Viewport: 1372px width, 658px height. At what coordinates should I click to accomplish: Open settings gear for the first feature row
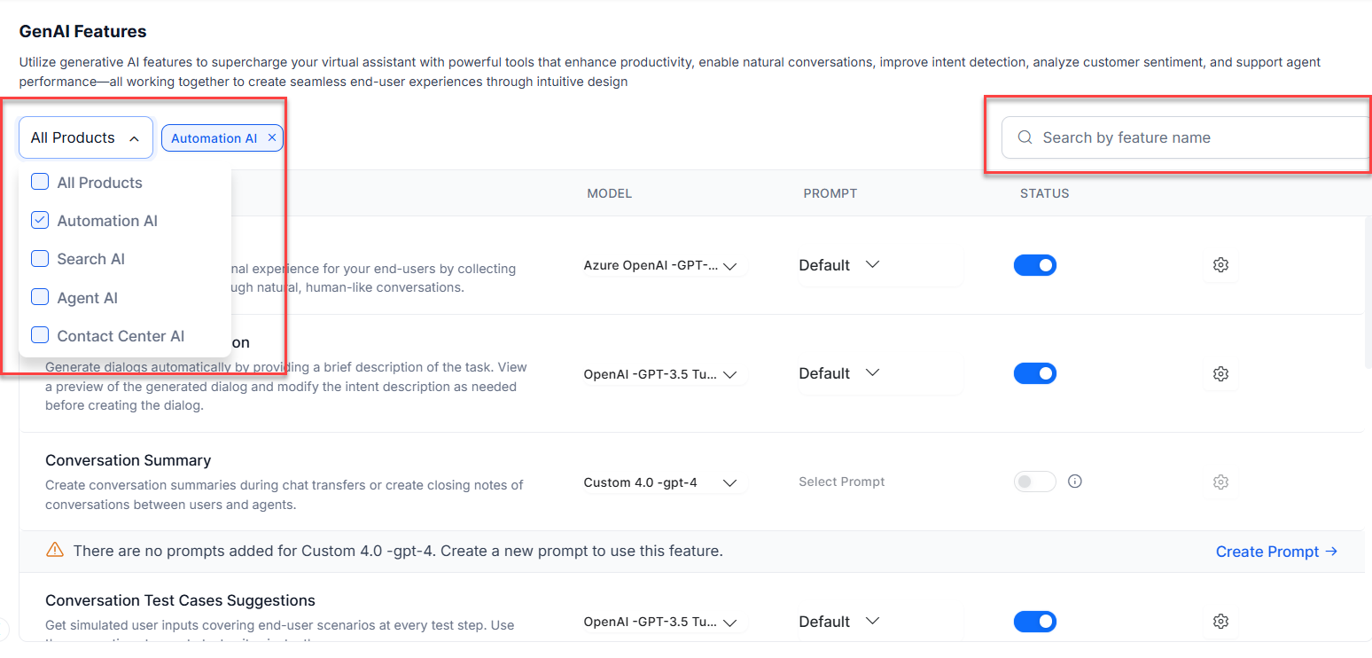[x=1220, y=265]
